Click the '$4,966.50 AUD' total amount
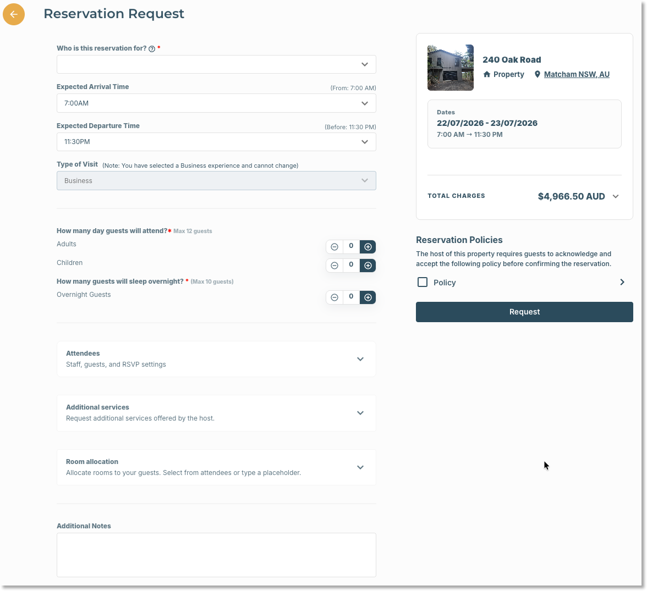Viewport: 647px width, 591px height. click(572, 196)
